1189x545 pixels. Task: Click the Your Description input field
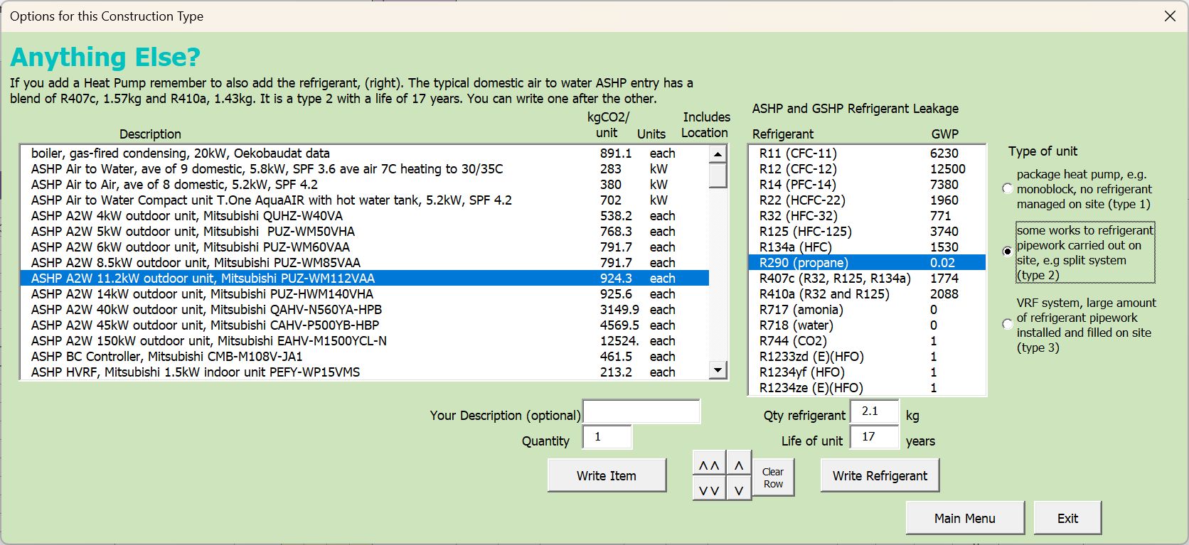point(641,412)
